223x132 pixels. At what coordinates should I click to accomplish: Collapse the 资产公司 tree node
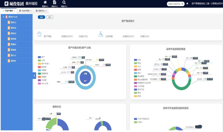click(3, 17)
